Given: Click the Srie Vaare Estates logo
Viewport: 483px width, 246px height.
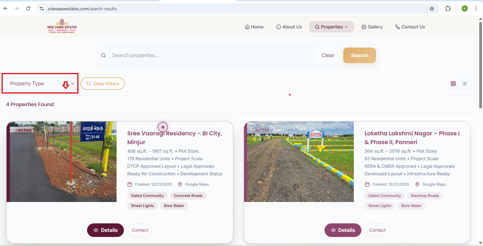Looking at the screenshot, I should (x=62, y=26).
